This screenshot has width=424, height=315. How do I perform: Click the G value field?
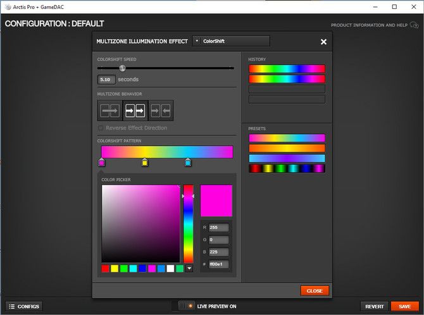point(218,240)
